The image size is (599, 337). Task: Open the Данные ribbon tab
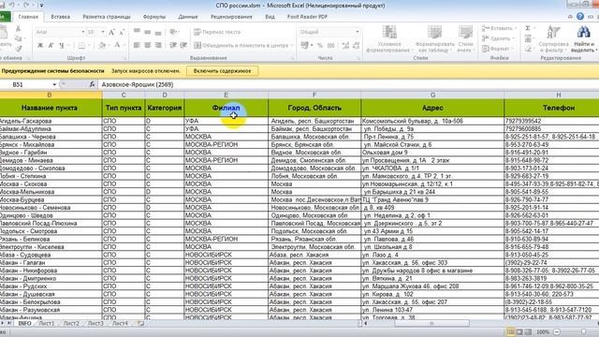click(x=188, y=17)
